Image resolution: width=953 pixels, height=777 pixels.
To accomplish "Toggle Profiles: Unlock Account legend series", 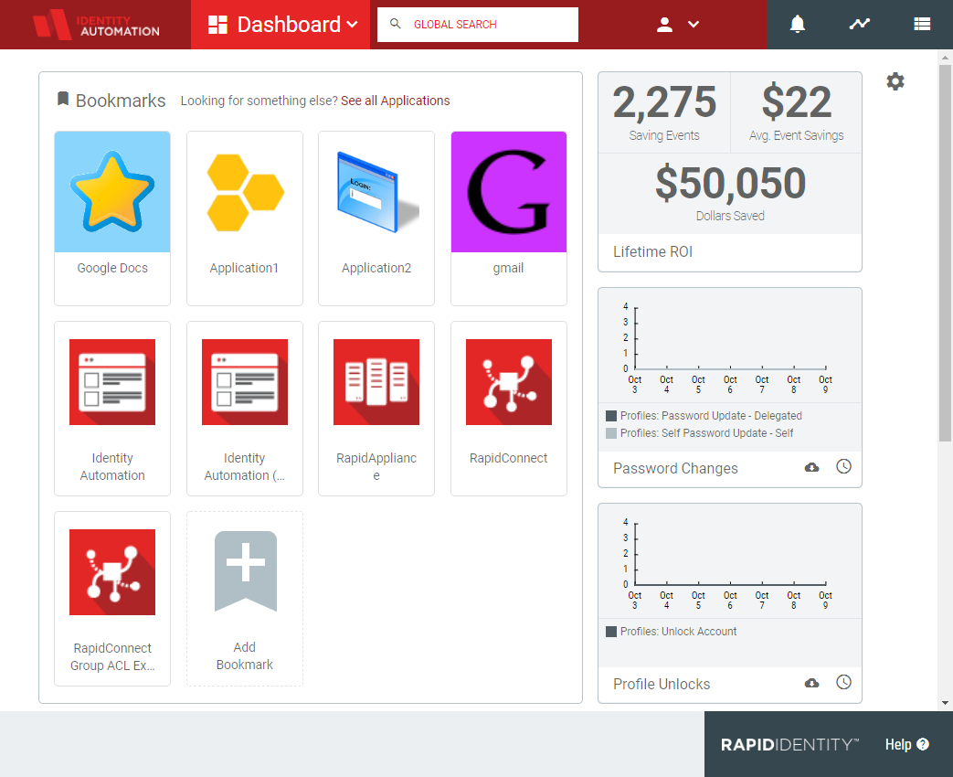I will coord(671,632).
